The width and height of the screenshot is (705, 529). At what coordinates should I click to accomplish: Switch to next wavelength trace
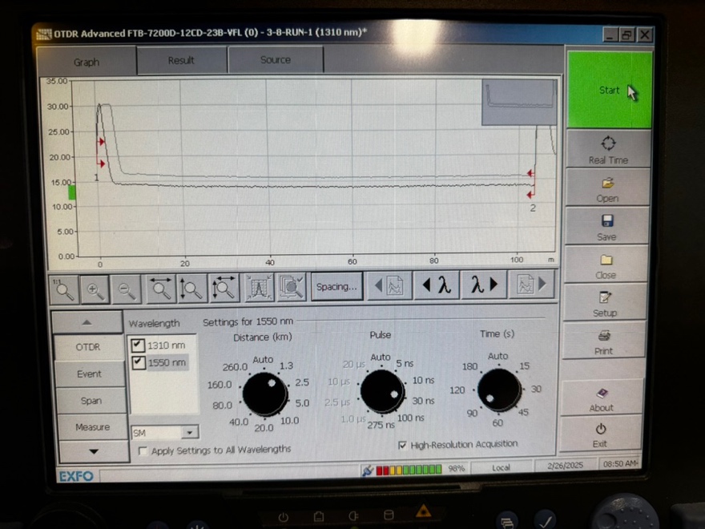tap(483, 285)
